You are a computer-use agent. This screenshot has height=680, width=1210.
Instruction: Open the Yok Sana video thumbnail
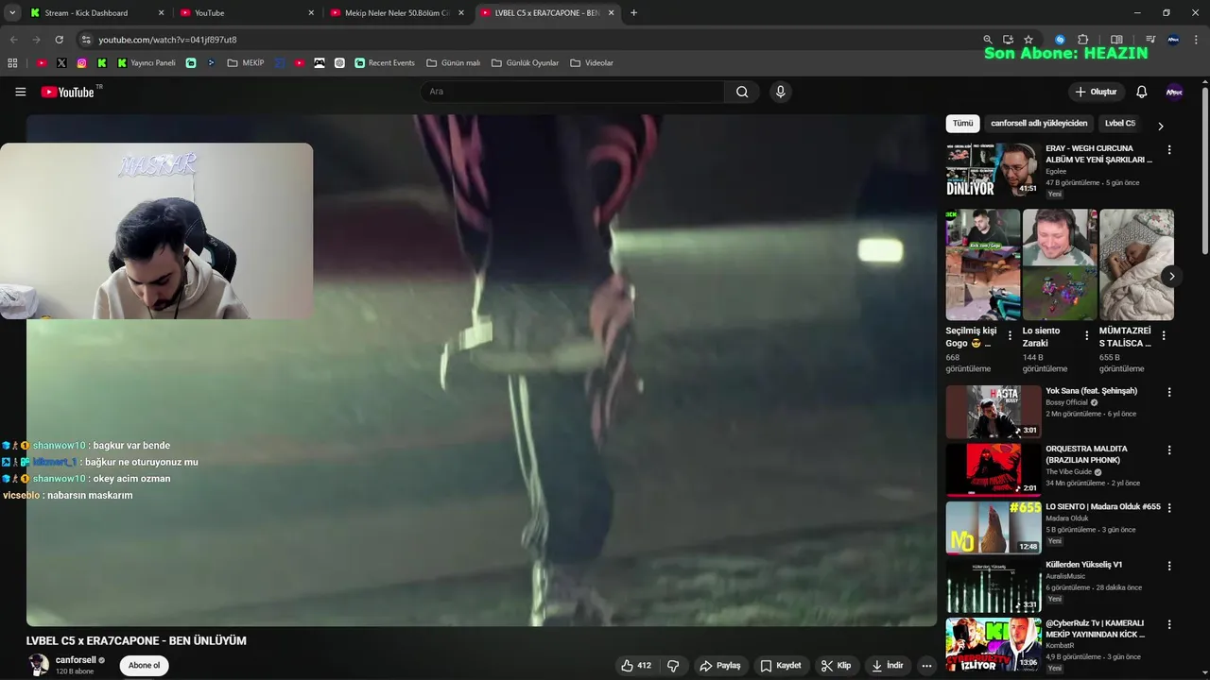993,412
